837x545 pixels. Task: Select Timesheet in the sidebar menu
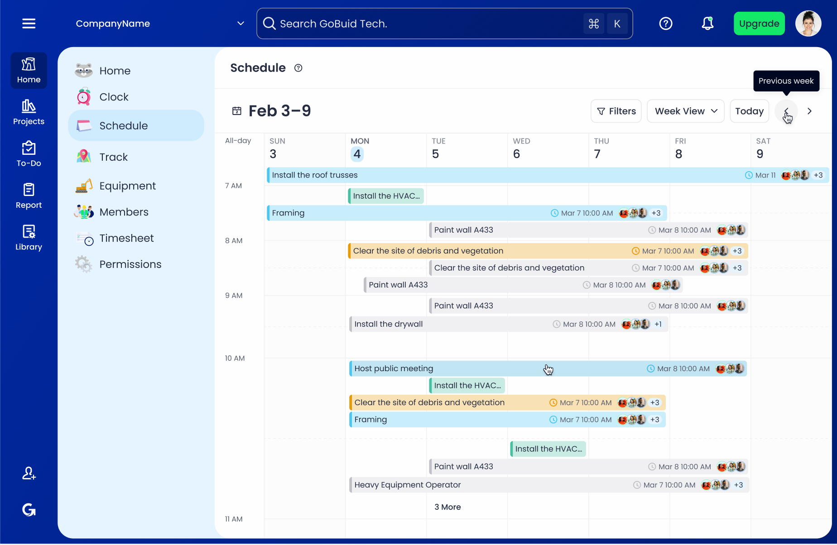126,238
